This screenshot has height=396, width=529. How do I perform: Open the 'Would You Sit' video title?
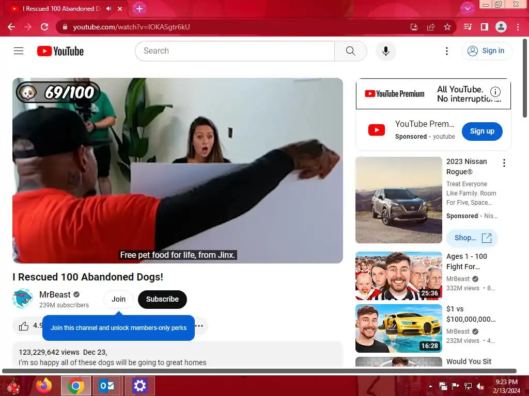469,361
